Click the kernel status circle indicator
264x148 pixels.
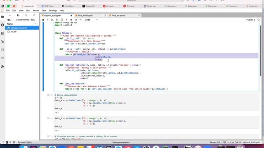259,20
